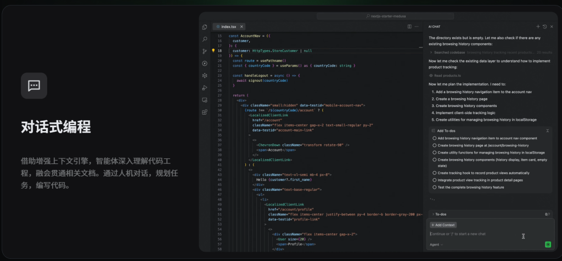Check 'Create tracking hook' to-do circle
The image size is (562, 261).
click(x=435, y=173)
